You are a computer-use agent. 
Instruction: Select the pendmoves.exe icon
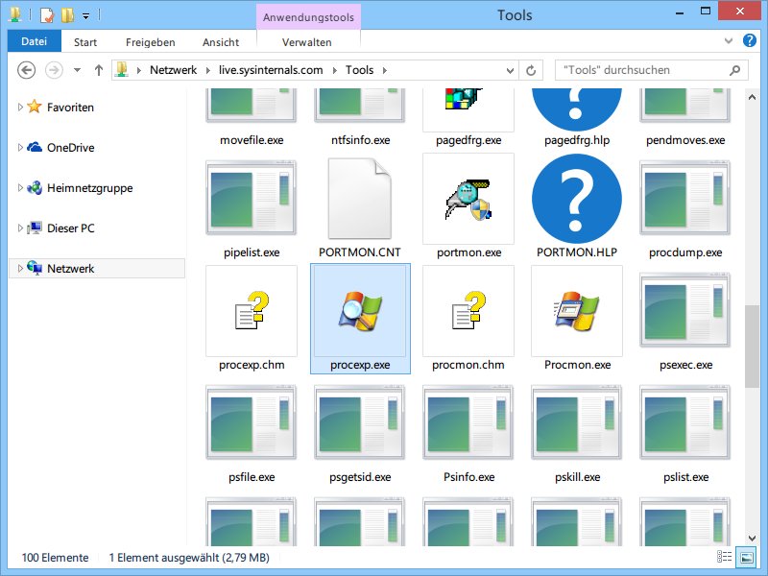point(685,106)
